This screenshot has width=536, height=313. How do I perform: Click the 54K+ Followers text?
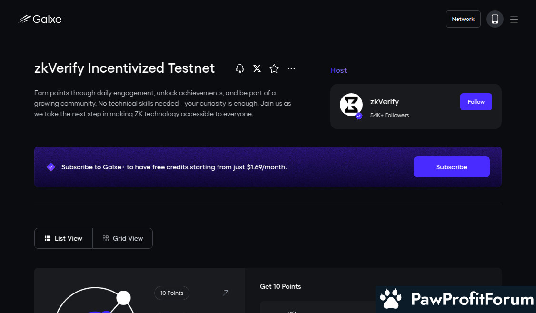pos(389,115)
